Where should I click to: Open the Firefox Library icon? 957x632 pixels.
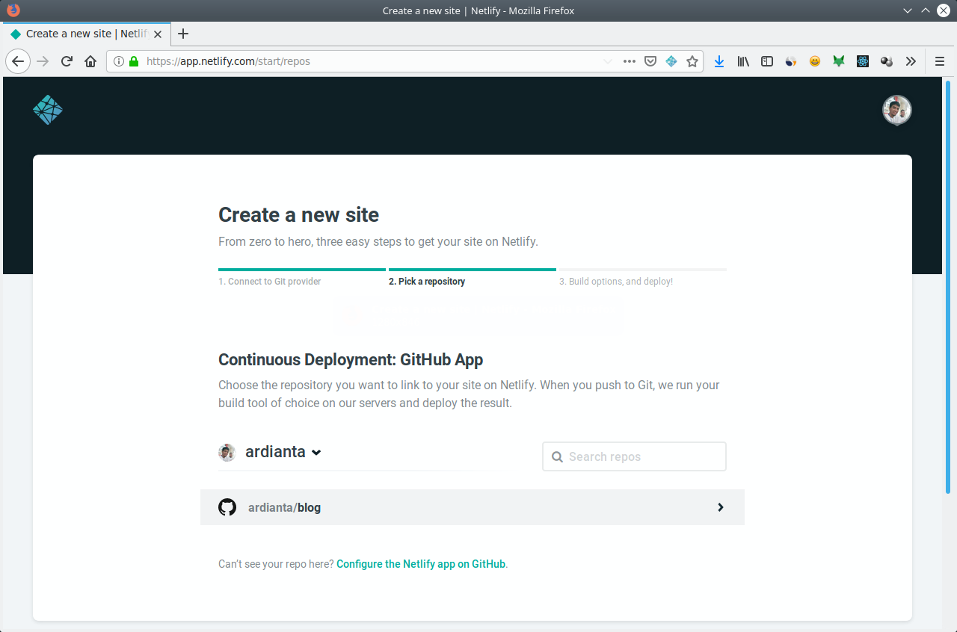coord(743,61)
